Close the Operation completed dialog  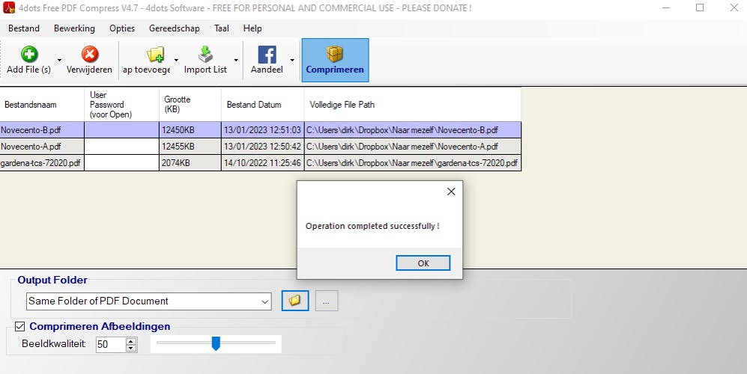click(451, 191)
